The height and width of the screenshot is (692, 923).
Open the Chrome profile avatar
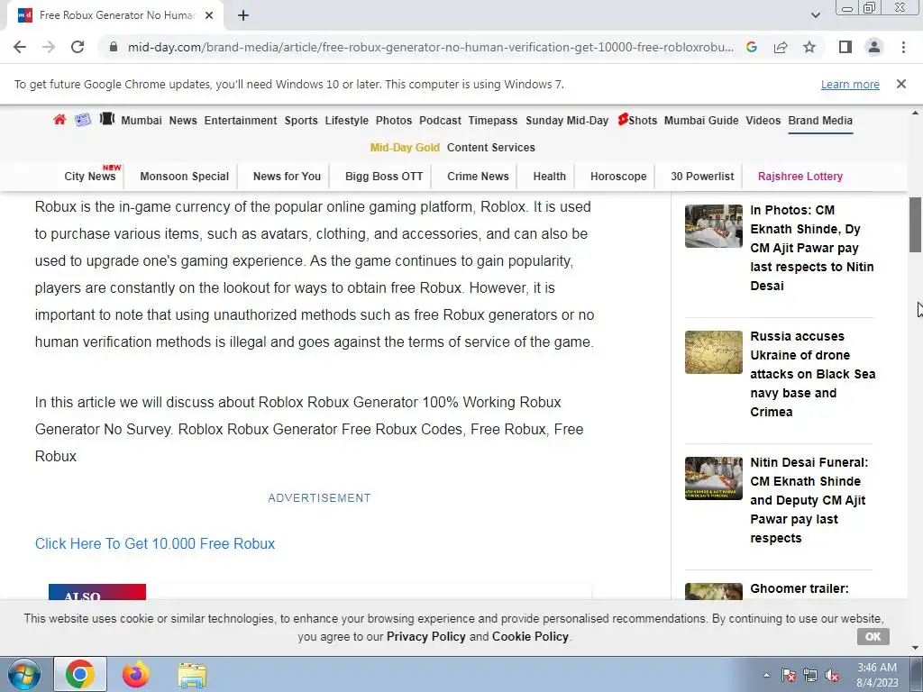pos(874,47)
